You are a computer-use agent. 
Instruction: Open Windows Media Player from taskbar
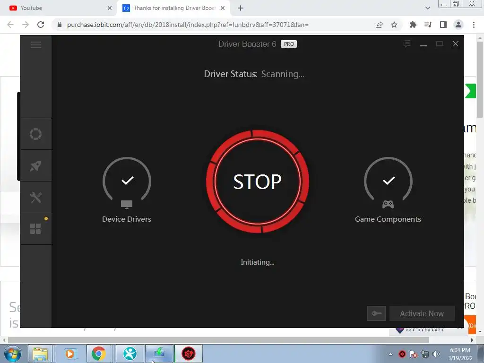click(70, 354)
